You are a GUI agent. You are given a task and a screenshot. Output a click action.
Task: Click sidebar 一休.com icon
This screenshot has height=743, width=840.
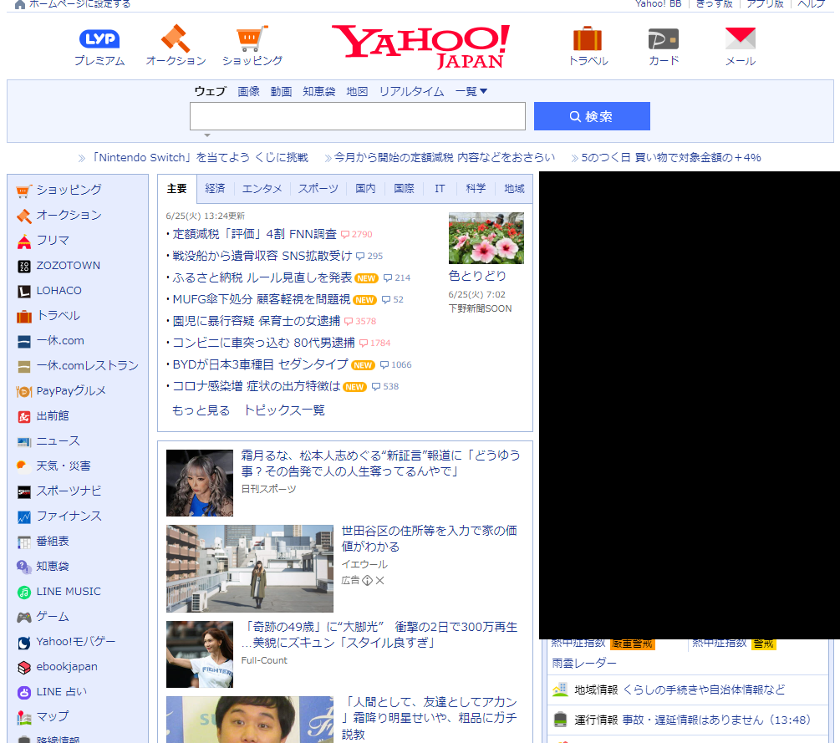[x=24, y=341]
